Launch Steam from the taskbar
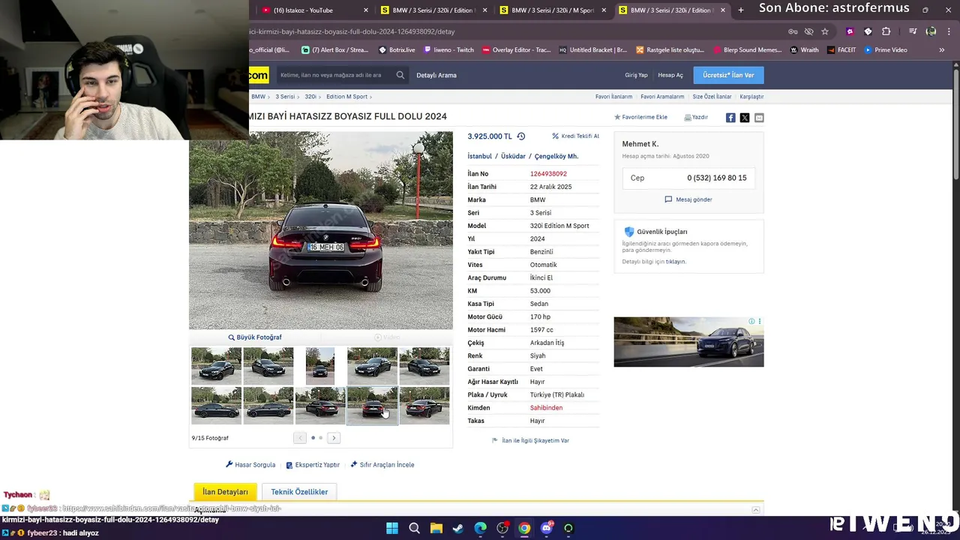The width and height of the screenshot is (960, 540). click(x=458, y=528)
